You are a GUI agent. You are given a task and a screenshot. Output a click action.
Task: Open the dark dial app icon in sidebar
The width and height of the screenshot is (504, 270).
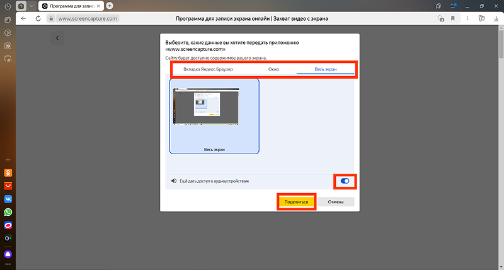(x=8, y=238)
